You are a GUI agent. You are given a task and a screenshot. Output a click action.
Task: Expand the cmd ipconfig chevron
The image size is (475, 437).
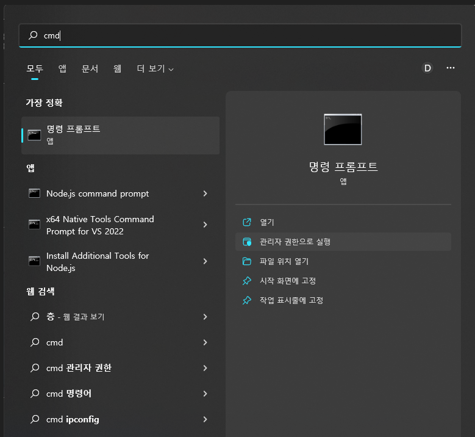tap(205, 419)
